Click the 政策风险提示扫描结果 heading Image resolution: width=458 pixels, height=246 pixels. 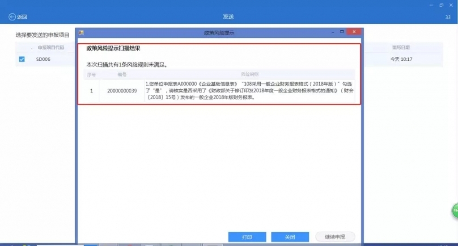coord(113,48)
